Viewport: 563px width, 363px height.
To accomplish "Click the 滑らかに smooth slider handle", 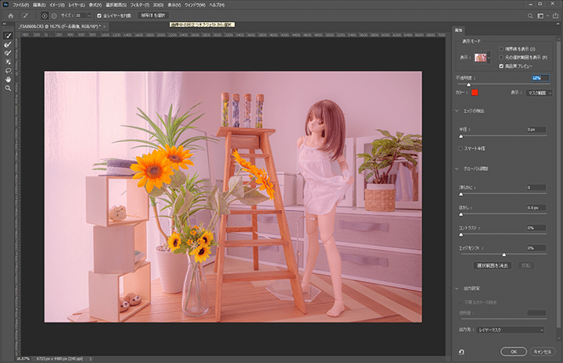I will coord(461,194).
